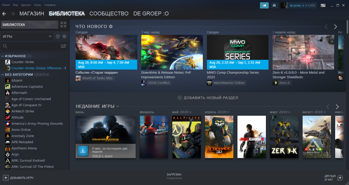Open the Downtime & Release Notes news image
The image size is (349, 185).
pyautogui.click(x=172, y=52)
